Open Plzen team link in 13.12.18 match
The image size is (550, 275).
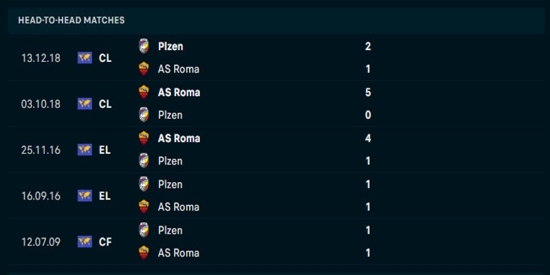(x=170, y=46)
